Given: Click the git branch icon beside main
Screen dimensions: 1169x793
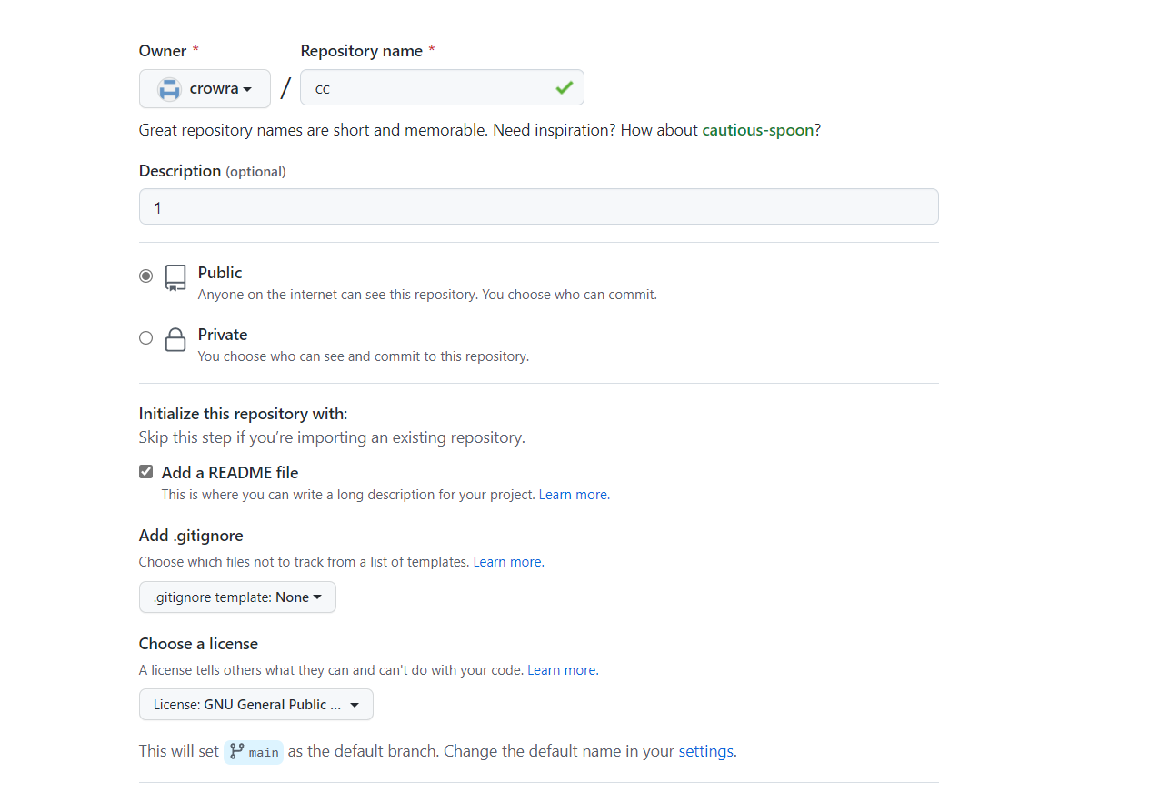Looking at the screenshot, I should click(237, 751).
